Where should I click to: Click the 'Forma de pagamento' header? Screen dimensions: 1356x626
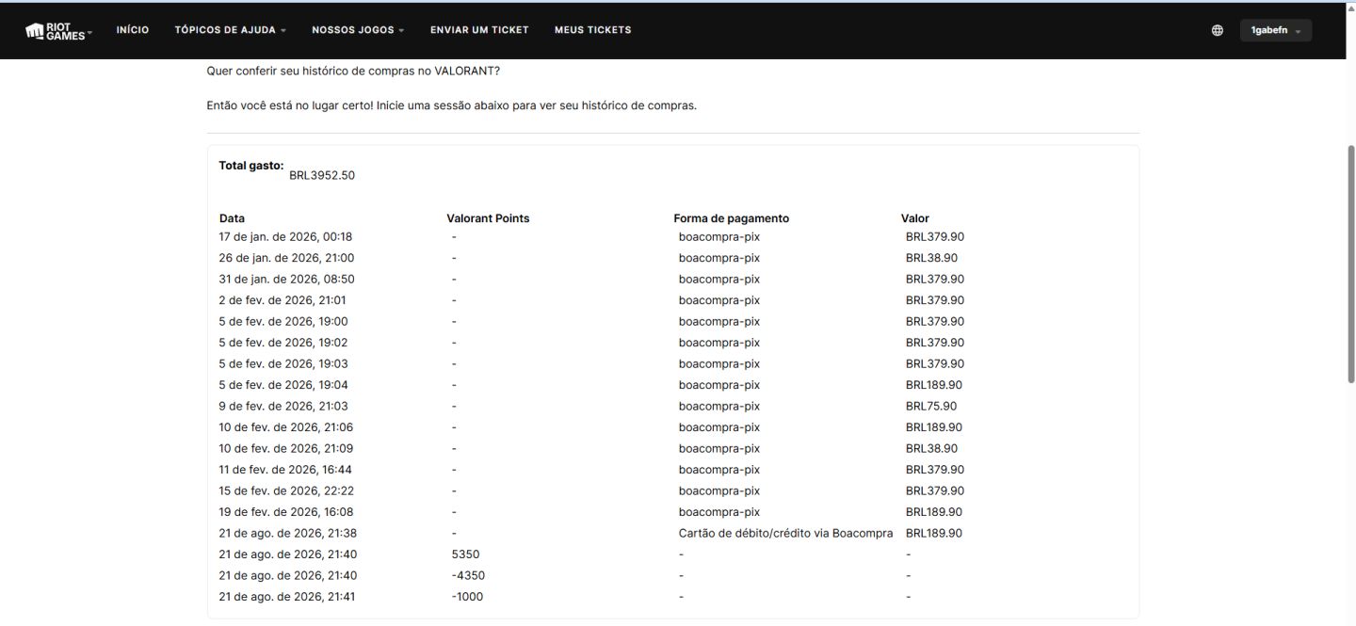(732, 218)
